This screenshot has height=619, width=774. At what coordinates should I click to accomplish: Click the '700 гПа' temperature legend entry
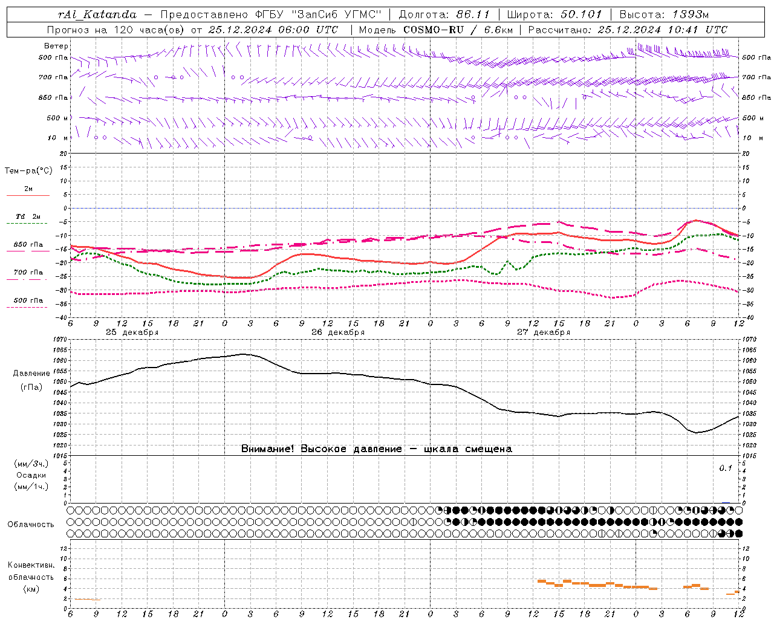click(x=28, y=273)
